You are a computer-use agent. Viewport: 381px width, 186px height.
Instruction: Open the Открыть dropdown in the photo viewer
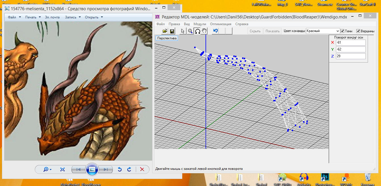click(94, 17)
